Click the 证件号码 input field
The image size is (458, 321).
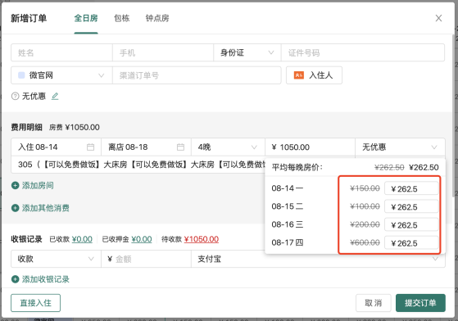(363, 53)
